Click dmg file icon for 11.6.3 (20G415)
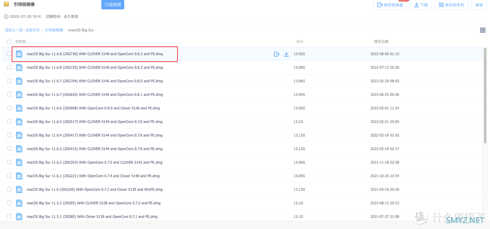Screen dimensions: 490x229 (x=19, y=149)
